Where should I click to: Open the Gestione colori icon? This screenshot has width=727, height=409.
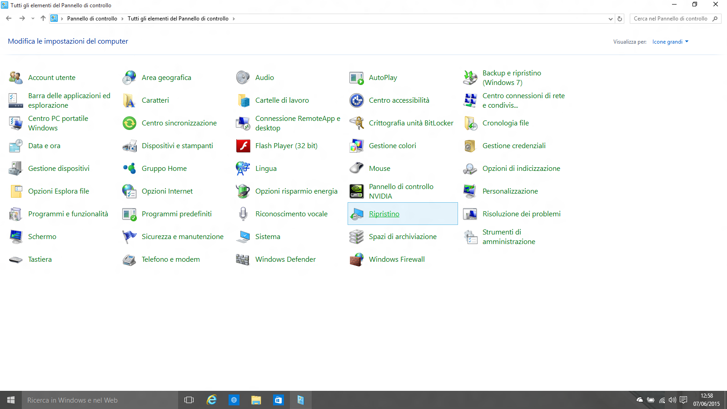(x=357, y=146)
